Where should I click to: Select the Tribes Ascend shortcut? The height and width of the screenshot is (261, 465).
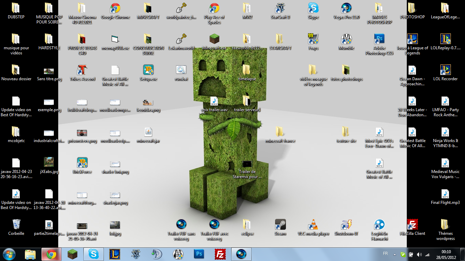tap(82, 73)
